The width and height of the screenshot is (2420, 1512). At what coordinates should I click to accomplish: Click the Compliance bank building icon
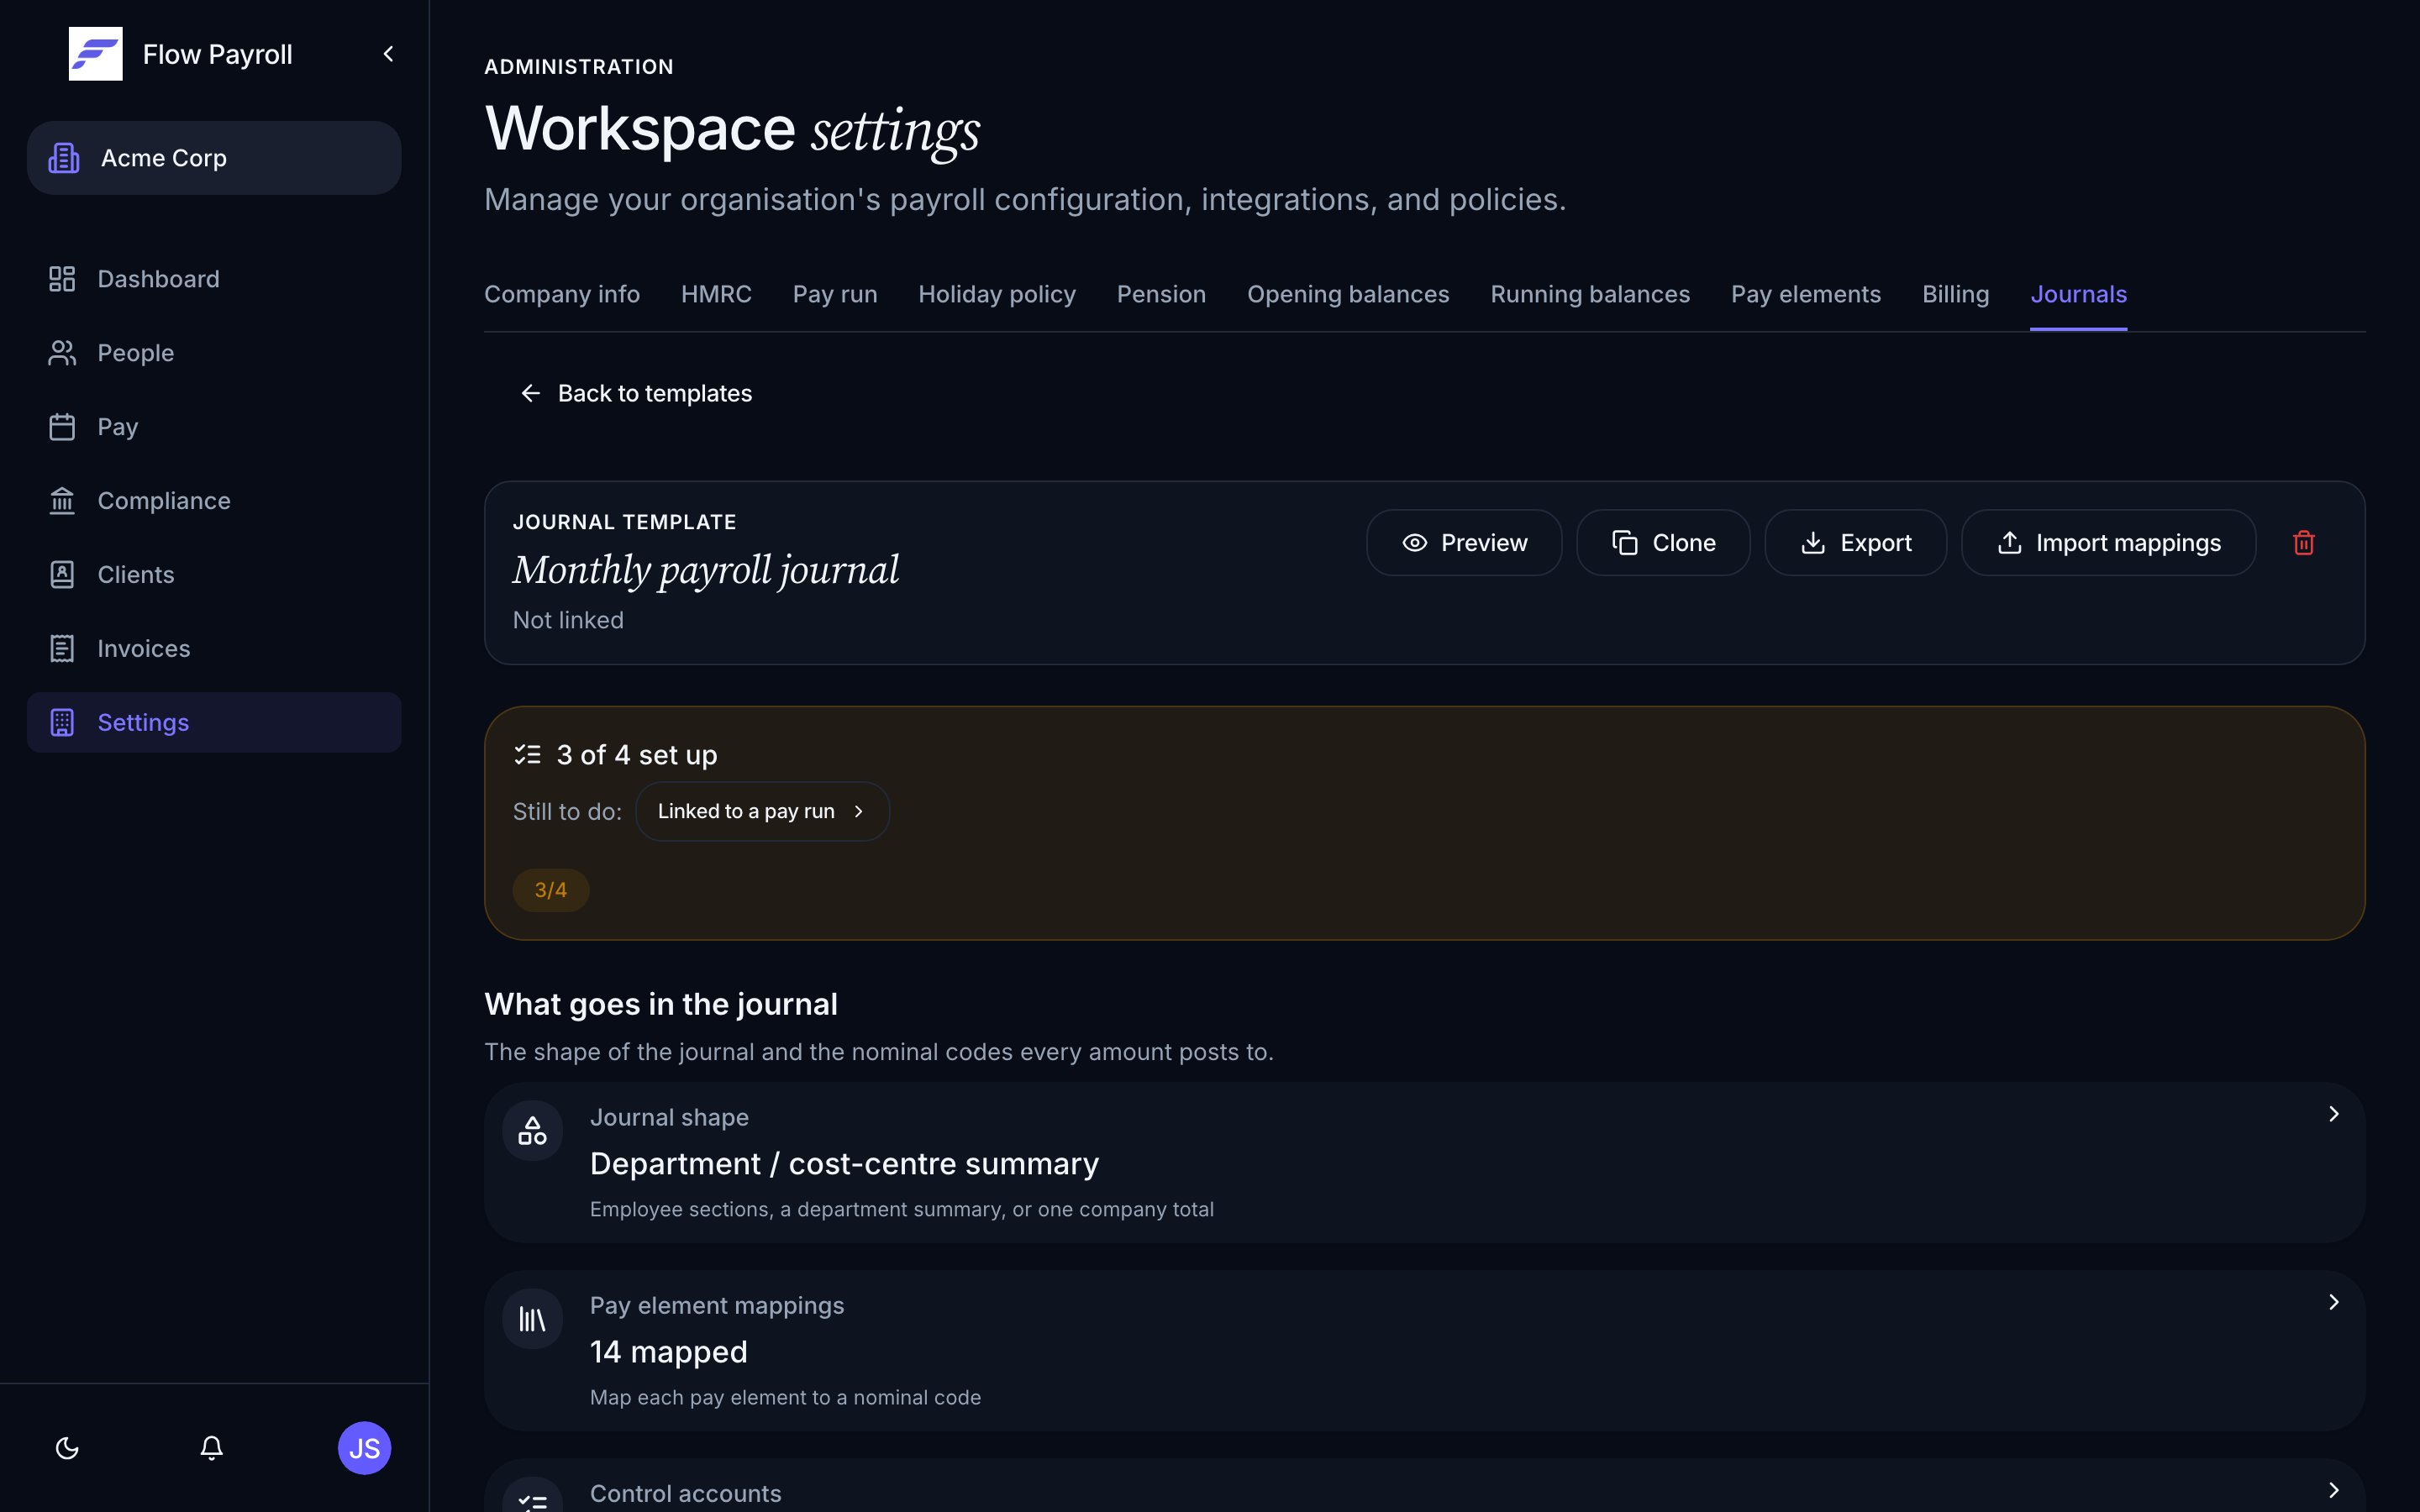point(62,501)
